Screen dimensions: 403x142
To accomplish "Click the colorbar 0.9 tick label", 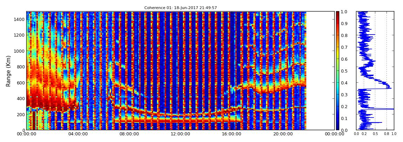I will tap(344, 23).
